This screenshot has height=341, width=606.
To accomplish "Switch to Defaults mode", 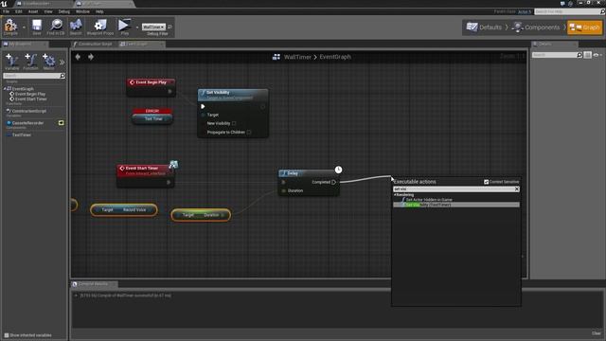I will pos(484,27).
